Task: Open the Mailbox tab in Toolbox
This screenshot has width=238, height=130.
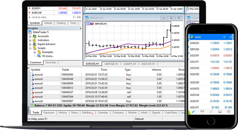Action: 87,113
